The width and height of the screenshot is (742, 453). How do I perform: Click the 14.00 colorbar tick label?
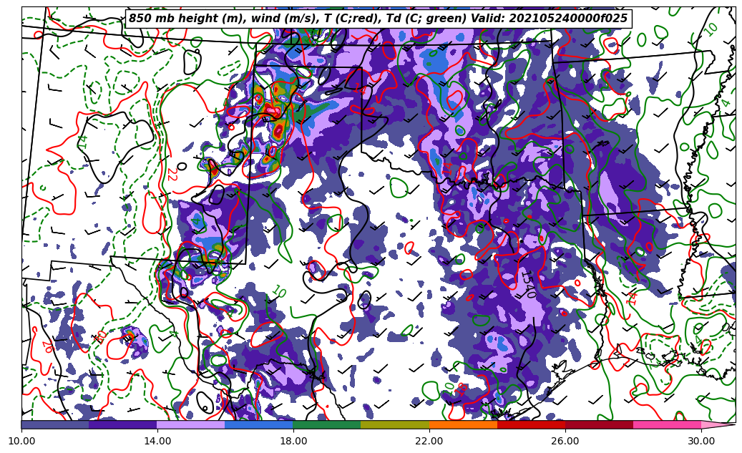click(157, 441)
